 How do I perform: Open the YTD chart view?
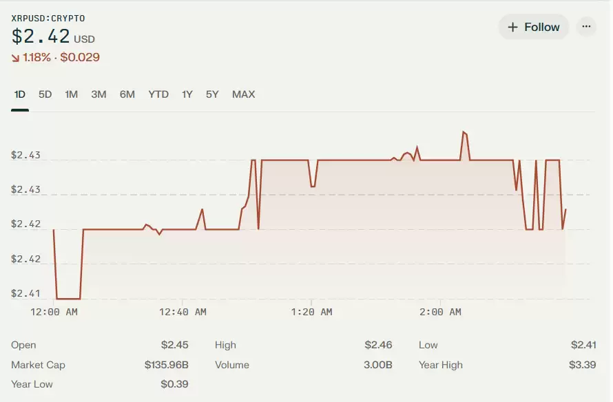pyautogui.click(x=158, y=94)
